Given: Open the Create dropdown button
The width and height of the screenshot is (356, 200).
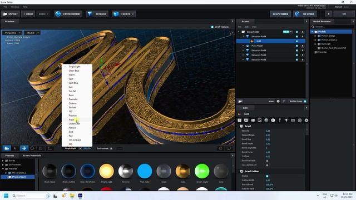Looking at the screenshot, I should coord(124,14).
